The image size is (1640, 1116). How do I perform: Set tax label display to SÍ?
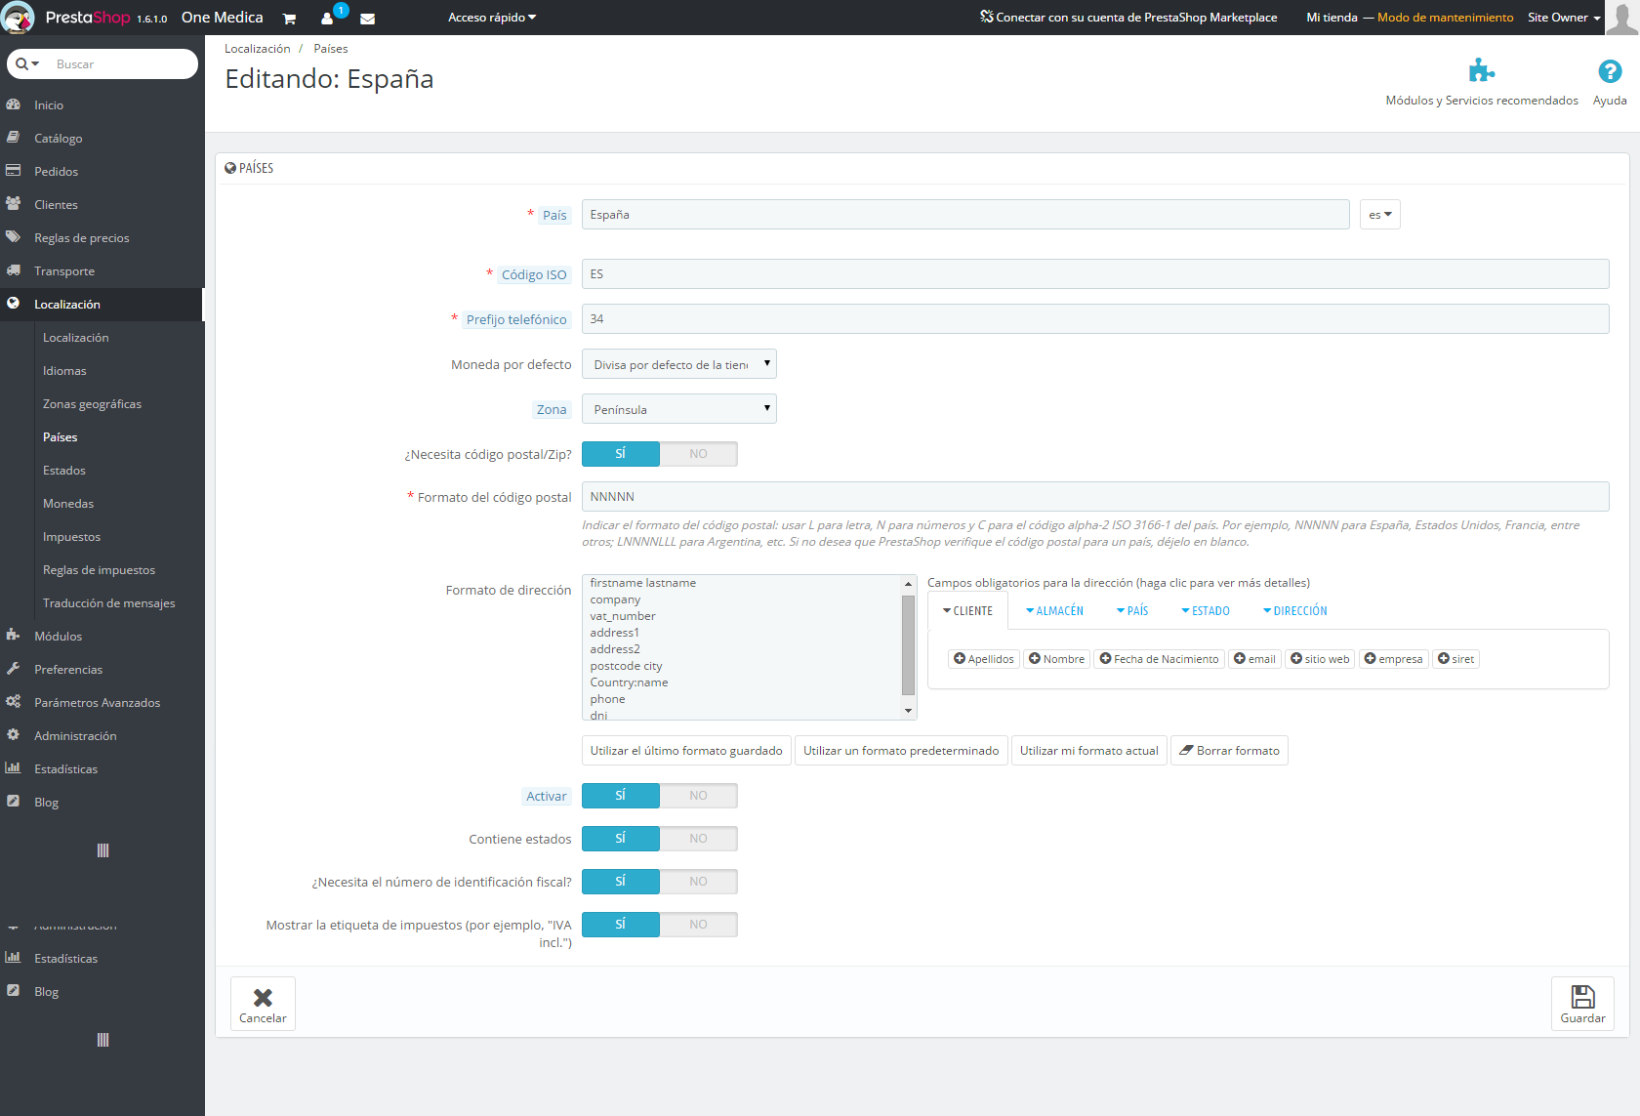(x=621, y=925)
